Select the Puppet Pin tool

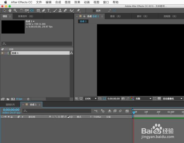point(78,11)
